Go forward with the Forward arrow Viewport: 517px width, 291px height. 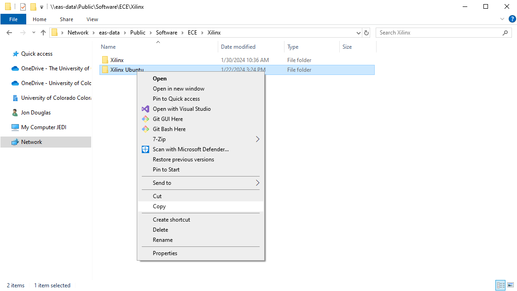point(23,33)
